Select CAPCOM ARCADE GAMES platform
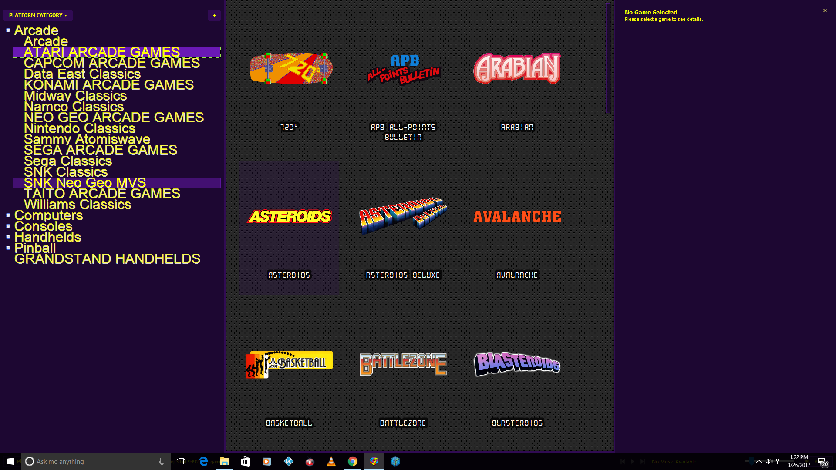836x470 pixels. click(112, 63)
